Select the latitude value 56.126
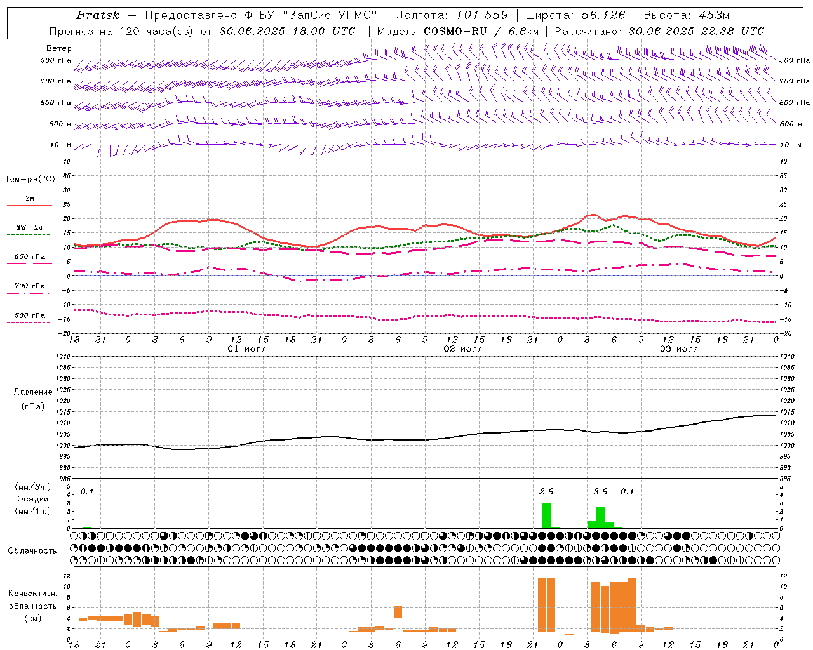This screenshot has width=813, height=650. tap(603, 15)
